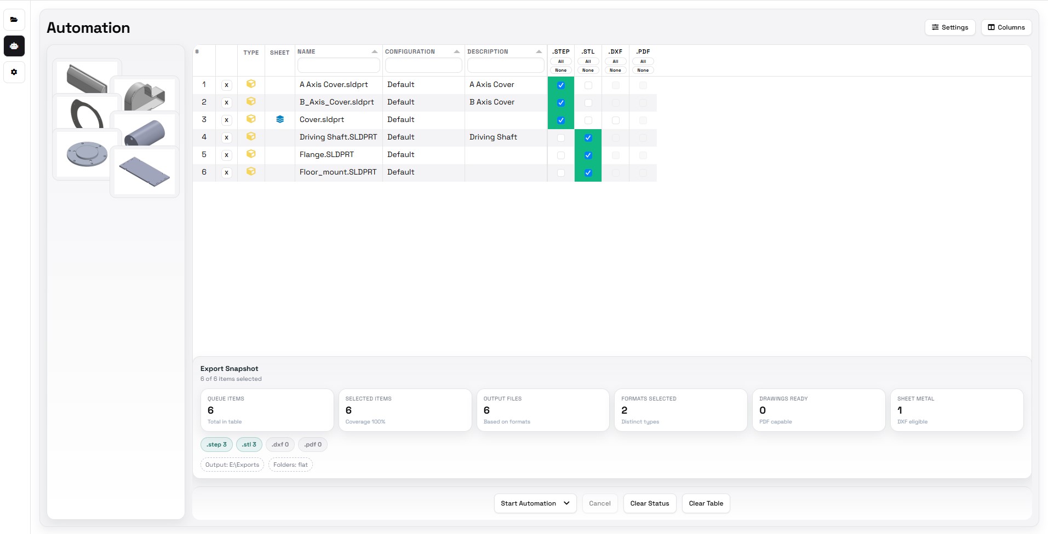The height and width of the screenshot is (534, 1048).
Task: Select Floor_mount.SLDPRT name cell
Action: point(339,172)
